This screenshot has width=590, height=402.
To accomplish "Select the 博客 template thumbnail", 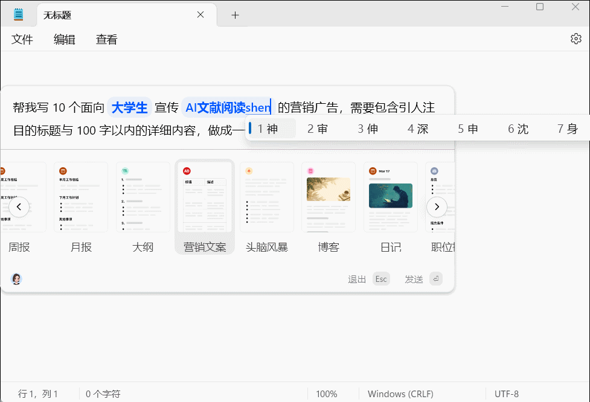I will (328, 197).
